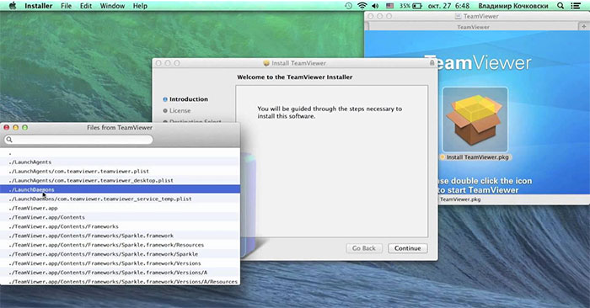This screenshot has height=308, width=590.
Task: Open the Wi-Fi status icon
Action: pos(362,6)
